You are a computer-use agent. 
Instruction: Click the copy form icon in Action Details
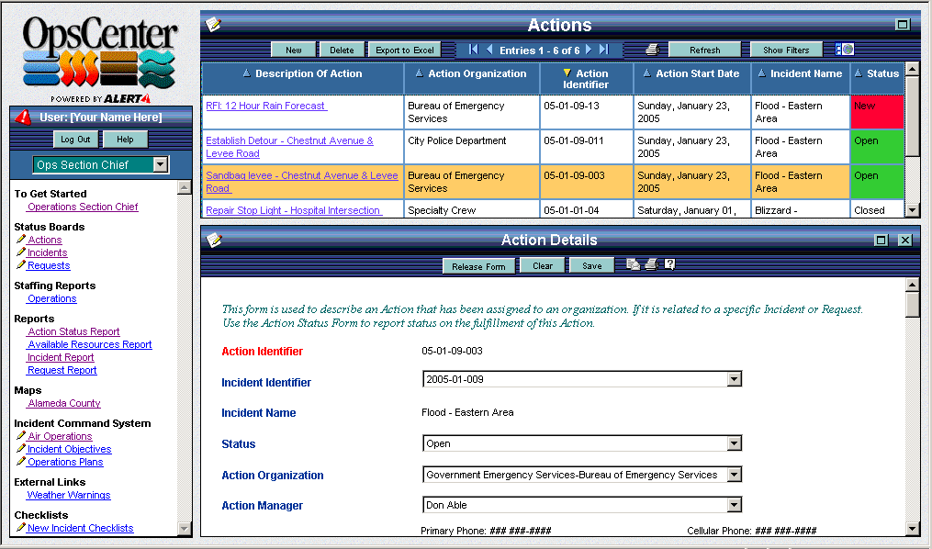(633, 265)
